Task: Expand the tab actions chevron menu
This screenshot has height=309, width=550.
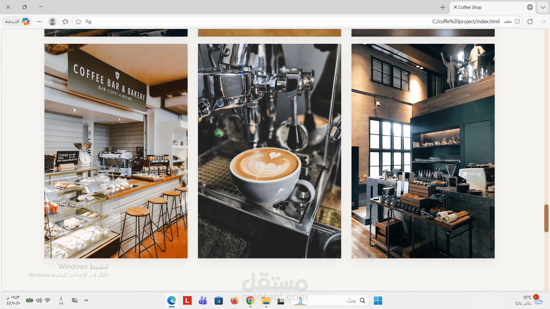Action: (543, 7)
